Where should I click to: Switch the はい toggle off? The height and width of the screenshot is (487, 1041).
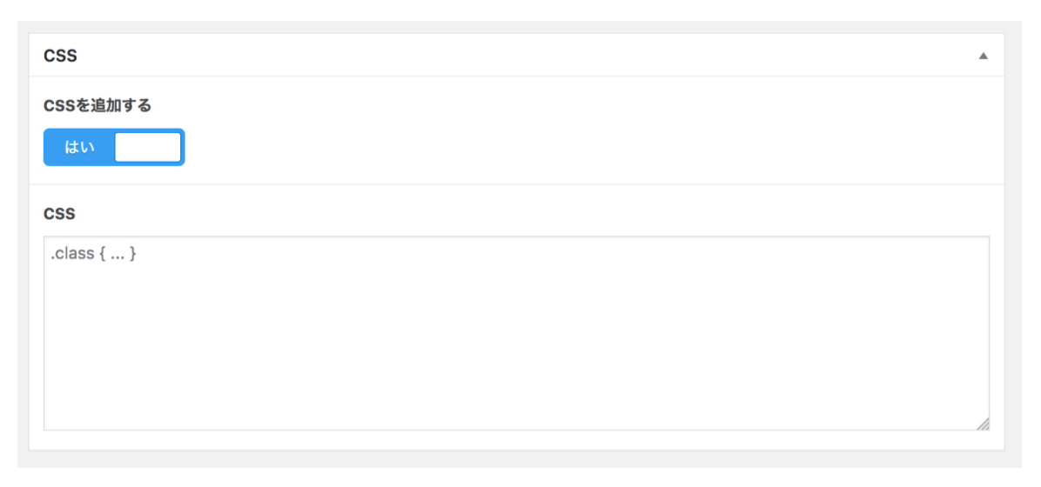[114, 147]
